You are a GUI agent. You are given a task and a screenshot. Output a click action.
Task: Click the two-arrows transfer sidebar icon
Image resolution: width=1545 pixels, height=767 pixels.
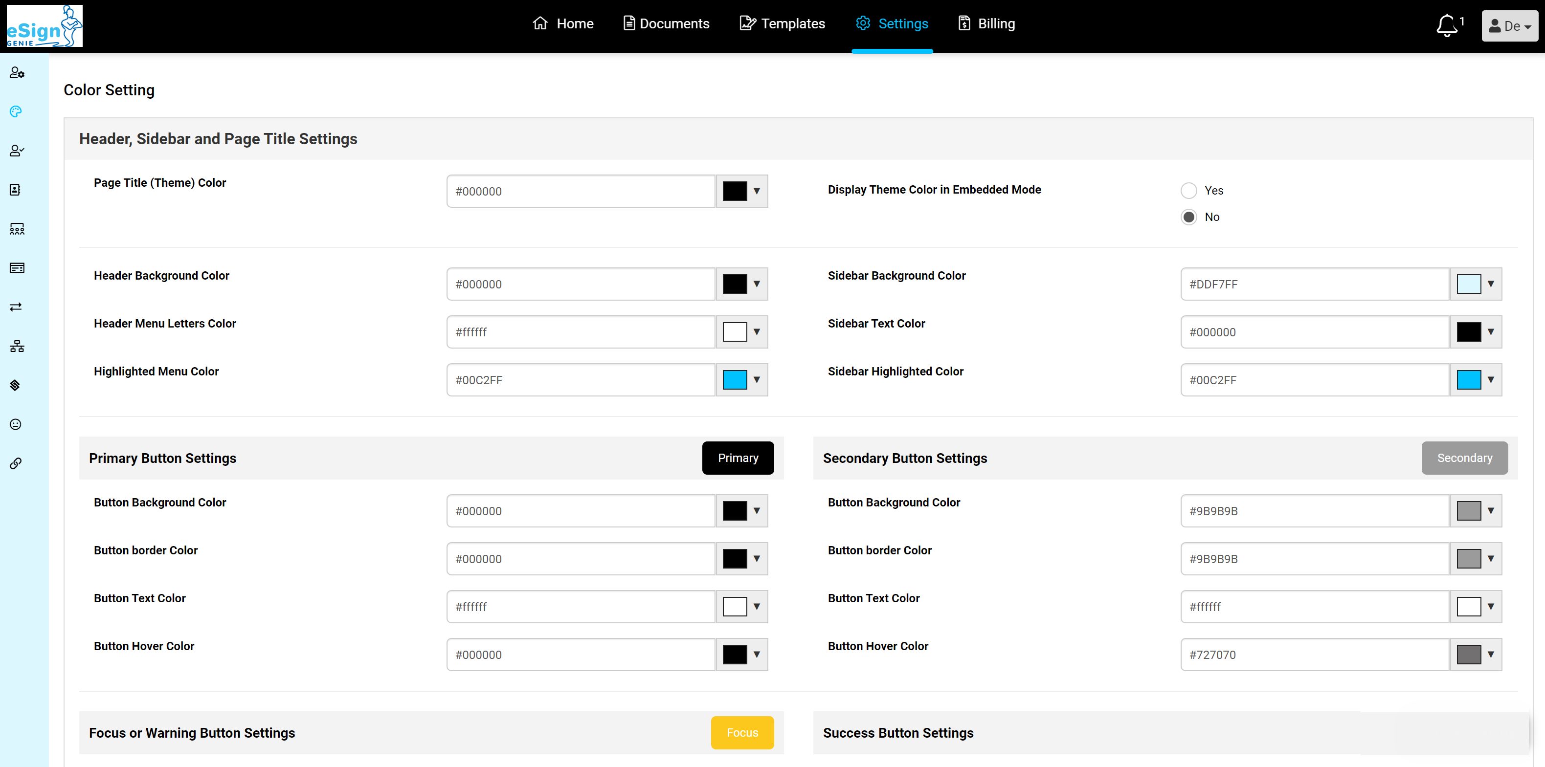click(16, 307)
